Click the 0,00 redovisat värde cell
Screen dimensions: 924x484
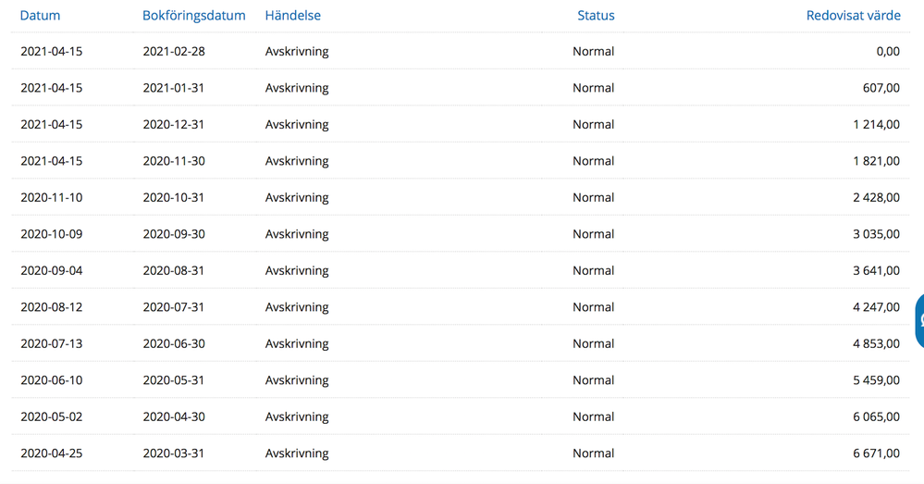pyautogui.click(x=887, y=52)
